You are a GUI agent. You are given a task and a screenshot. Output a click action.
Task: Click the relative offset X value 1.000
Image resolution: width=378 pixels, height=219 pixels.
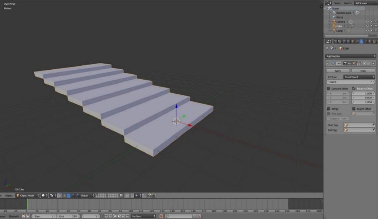coord(363,94)
